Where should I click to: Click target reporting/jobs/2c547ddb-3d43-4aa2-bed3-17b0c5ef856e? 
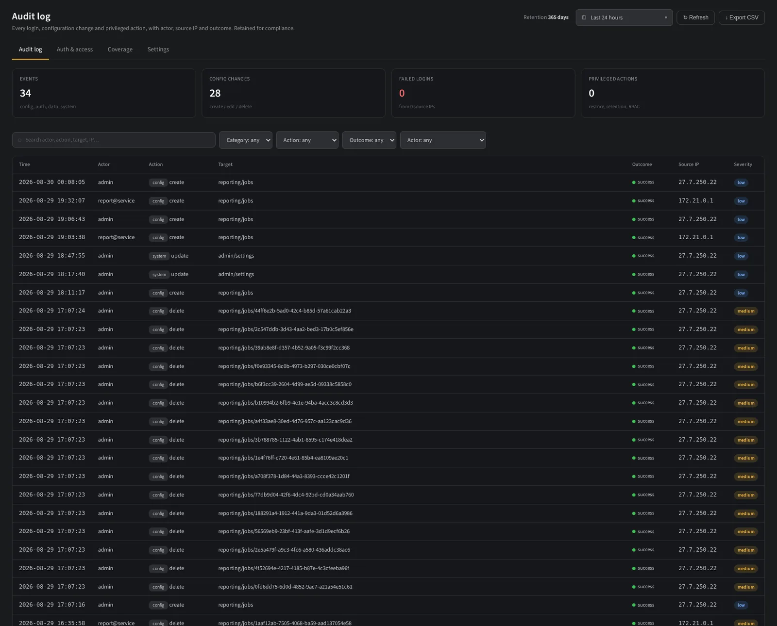pos(286,329)
